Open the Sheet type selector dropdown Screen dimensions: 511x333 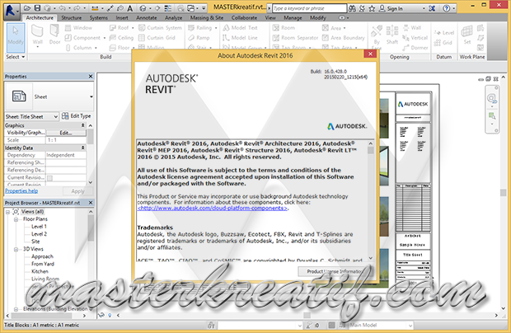pyautogui.click(x=91, y=96)
